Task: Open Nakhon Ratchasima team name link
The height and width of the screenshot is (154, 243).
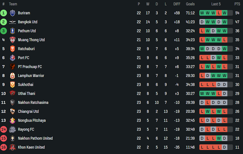Action: coord(33,103)
